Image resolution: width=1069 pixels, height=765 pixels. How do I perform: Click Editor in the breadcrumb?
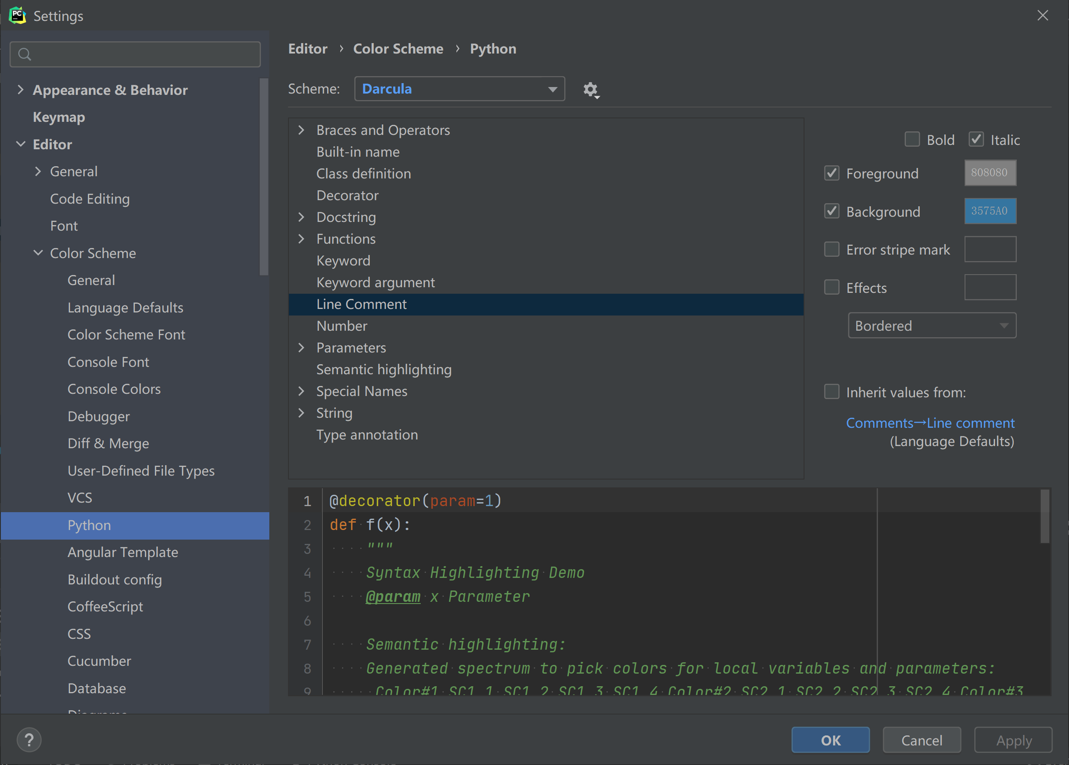coord(308,49)
